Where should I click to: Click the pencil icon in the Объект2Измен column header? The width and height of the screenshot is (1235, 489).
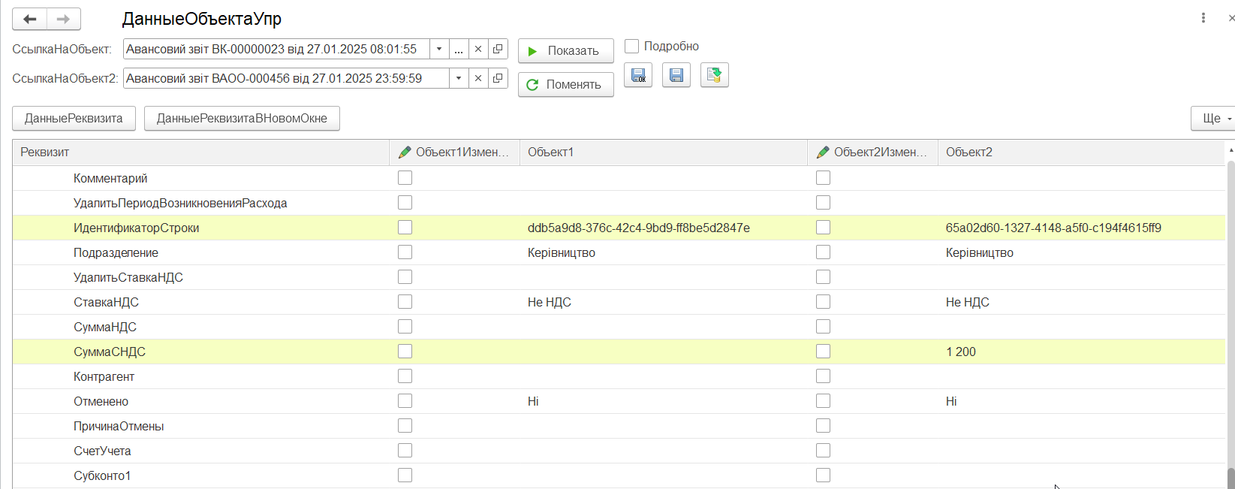pyautogui.click(x=823, y=152)
